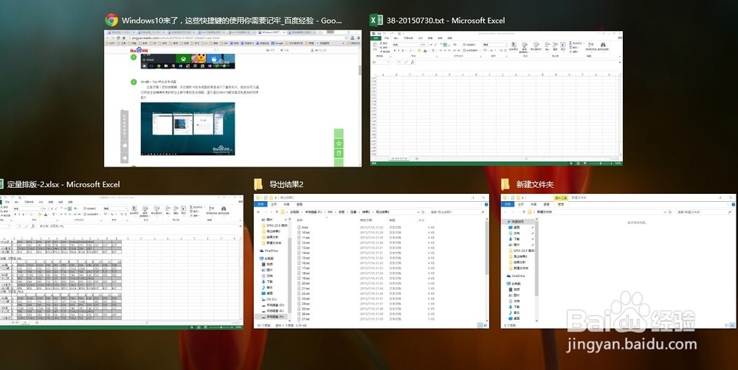Click the embedded task view image in Chrome page
This screenshot has width=738, height=370.
[x=187, y=129]
